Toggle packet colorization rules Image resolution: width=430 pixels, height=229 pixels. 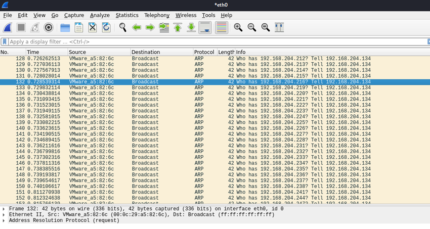point(221,27)
